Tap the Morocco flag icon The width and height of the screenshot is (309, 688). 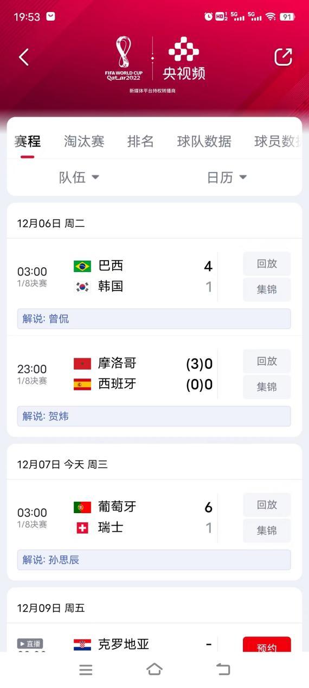click(82, 364)
